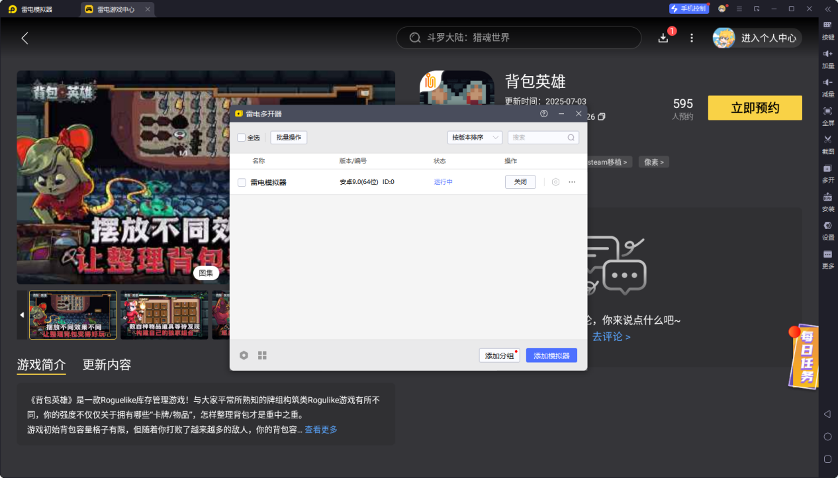The height and width of the screenshot is (478, 838).
Task: Open multi-instance settings hexagon icon at dialog bottom
Action: coord(244,356)
